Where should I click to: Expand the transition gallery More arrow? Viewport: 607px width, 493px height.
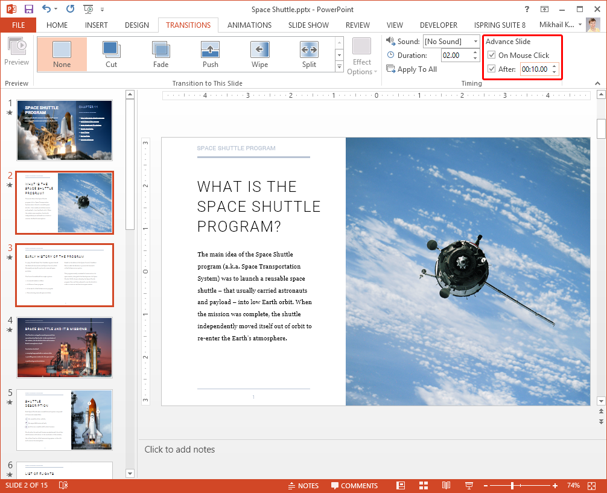click(x=339, y=67)
